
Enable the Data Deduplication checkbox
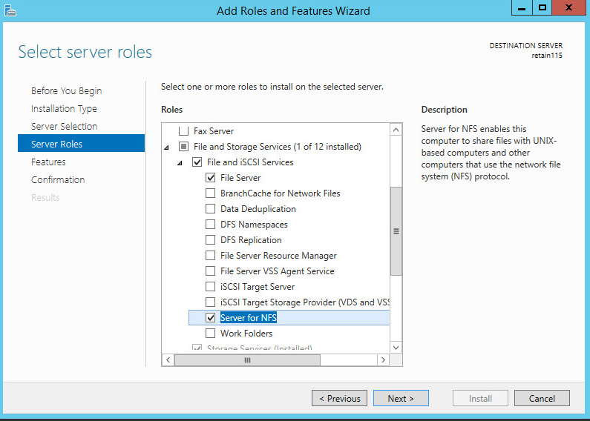(x=211, y=209)
